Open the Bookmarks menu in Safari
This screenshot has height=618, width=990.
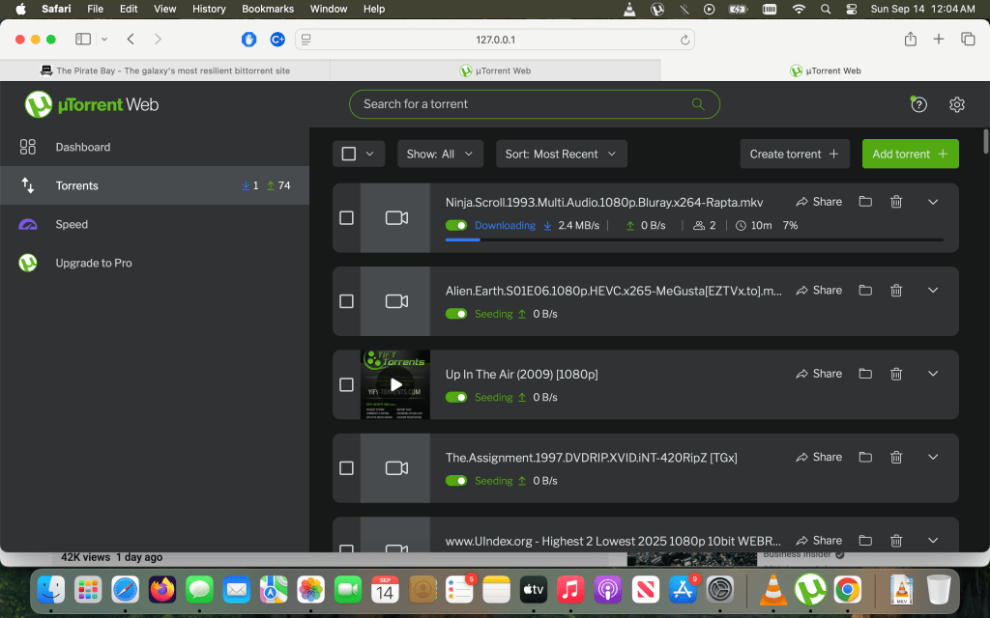coord(268,9)
